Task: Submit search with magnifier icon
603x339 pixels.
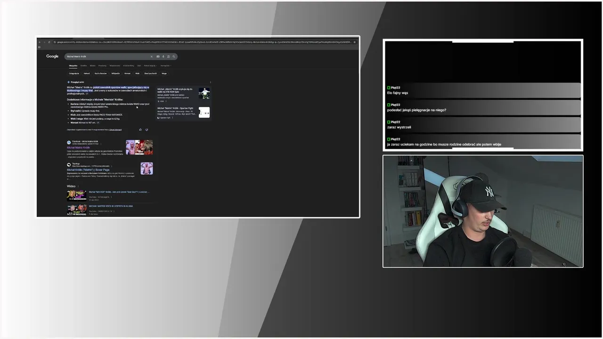Action: (173, 56)
